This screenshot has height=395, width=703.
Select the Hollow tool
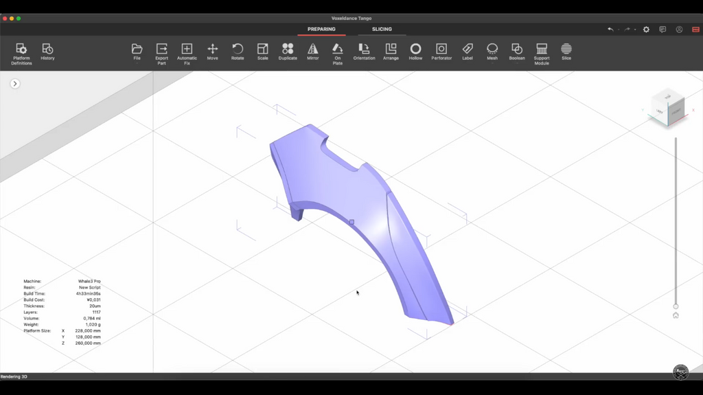(415, 52)
